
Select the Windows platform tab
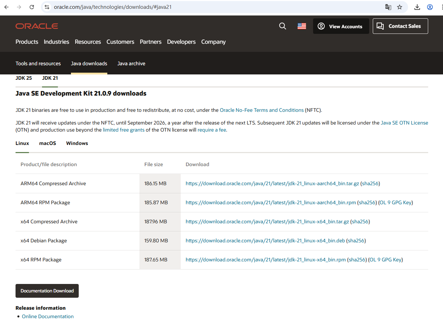point(77,143)
